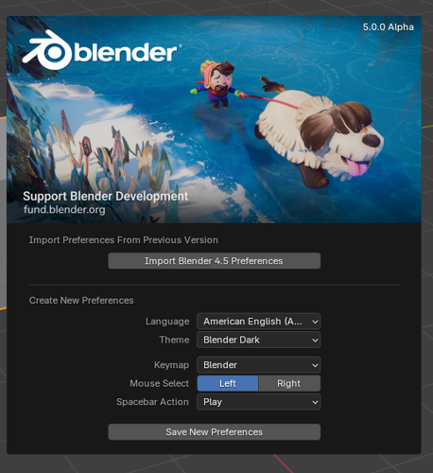Click the fund.blender.org link

click(x=64, y=209)
